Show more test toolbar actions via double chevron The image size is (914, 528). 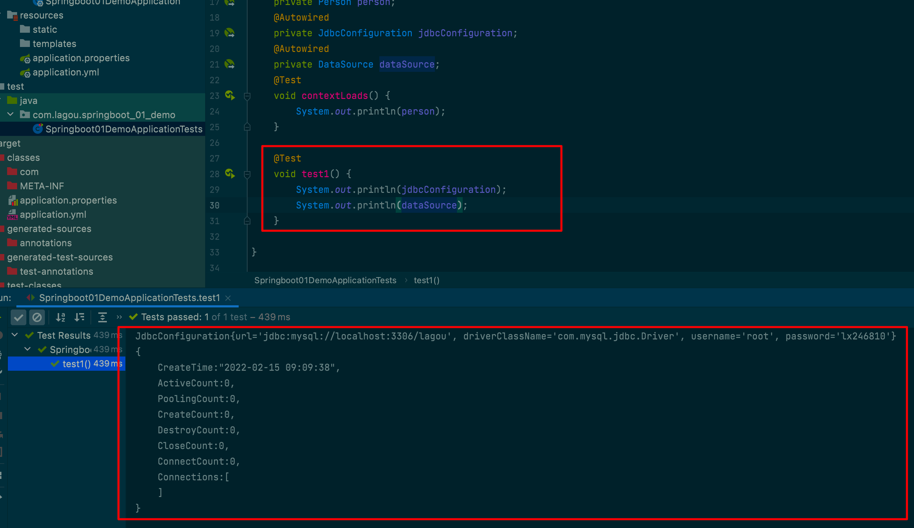pos(119,317)
